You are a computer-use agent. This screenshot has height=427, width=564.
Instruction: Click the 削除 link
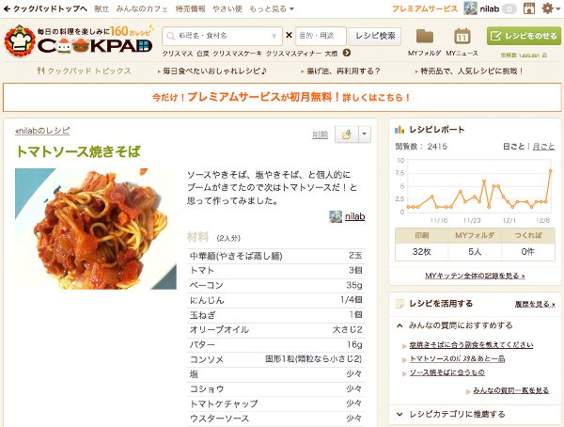click(321, 135)
